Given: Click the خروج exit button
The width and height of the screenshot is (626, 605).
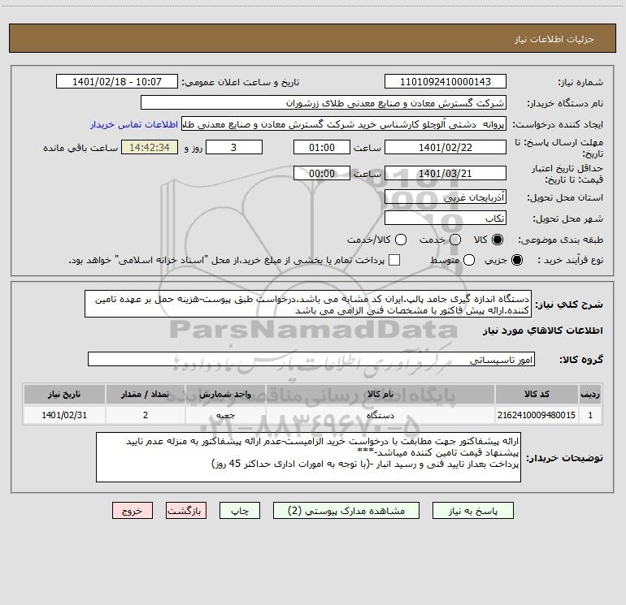Looking at the screenshot, I should [133, 511].
